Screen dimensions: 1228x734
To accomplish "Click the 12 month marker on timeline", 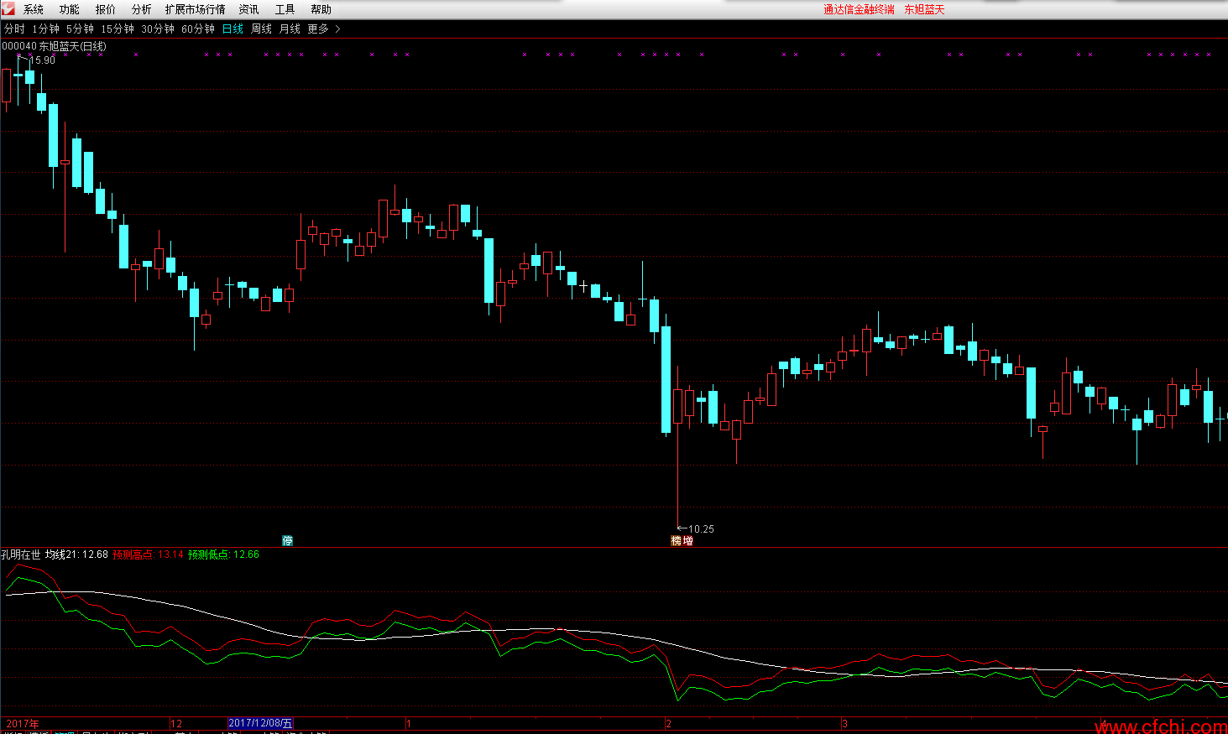I will point(176,723).
